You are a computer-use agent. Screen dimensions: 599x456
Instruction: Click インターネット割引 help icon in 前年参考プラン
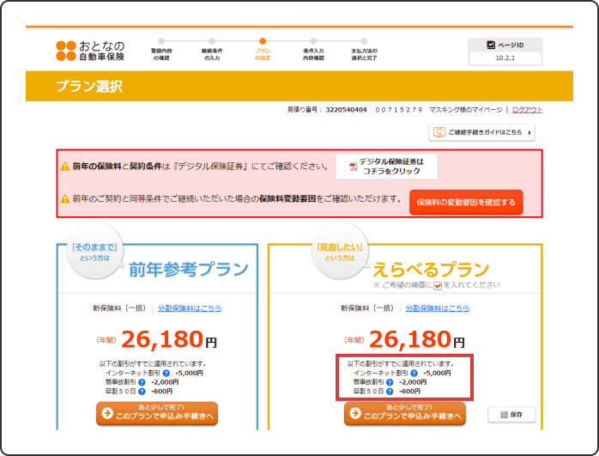166,373
